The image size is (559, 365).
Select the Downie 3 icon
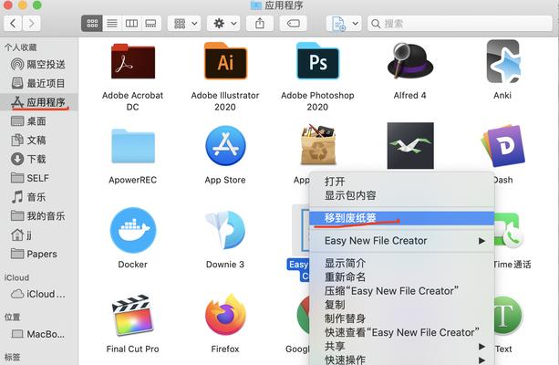(225, 230)
